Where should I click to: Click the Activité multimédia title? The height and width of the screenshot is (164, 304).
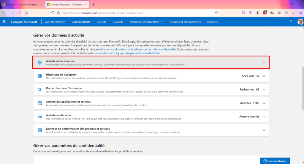pyautogui.click(x=58, y=115)
